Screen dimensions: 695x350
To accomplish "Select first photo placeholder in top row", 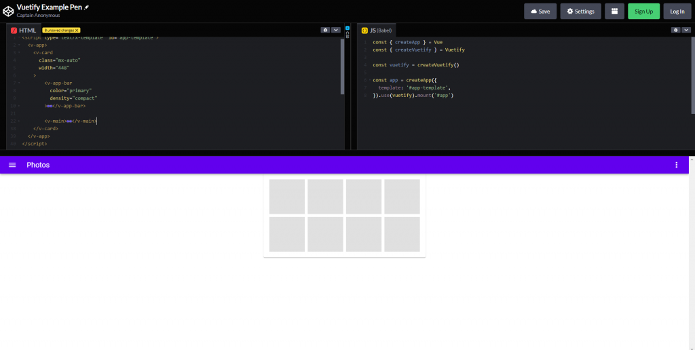I will 287,197.
